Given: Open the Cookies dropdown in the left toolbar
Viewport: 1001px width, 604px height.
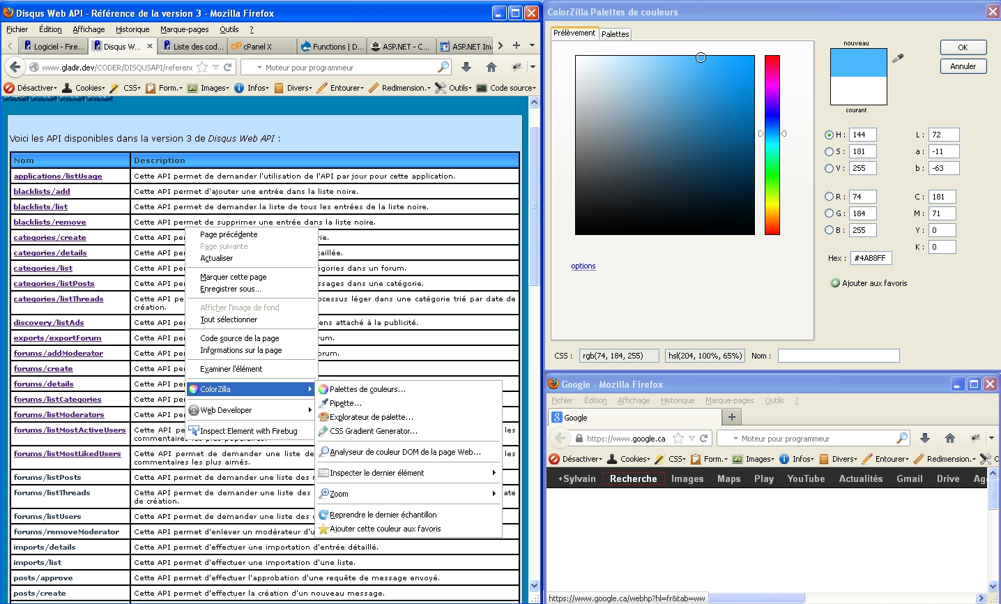Looking at the screenshot, I should coord(84,88).
